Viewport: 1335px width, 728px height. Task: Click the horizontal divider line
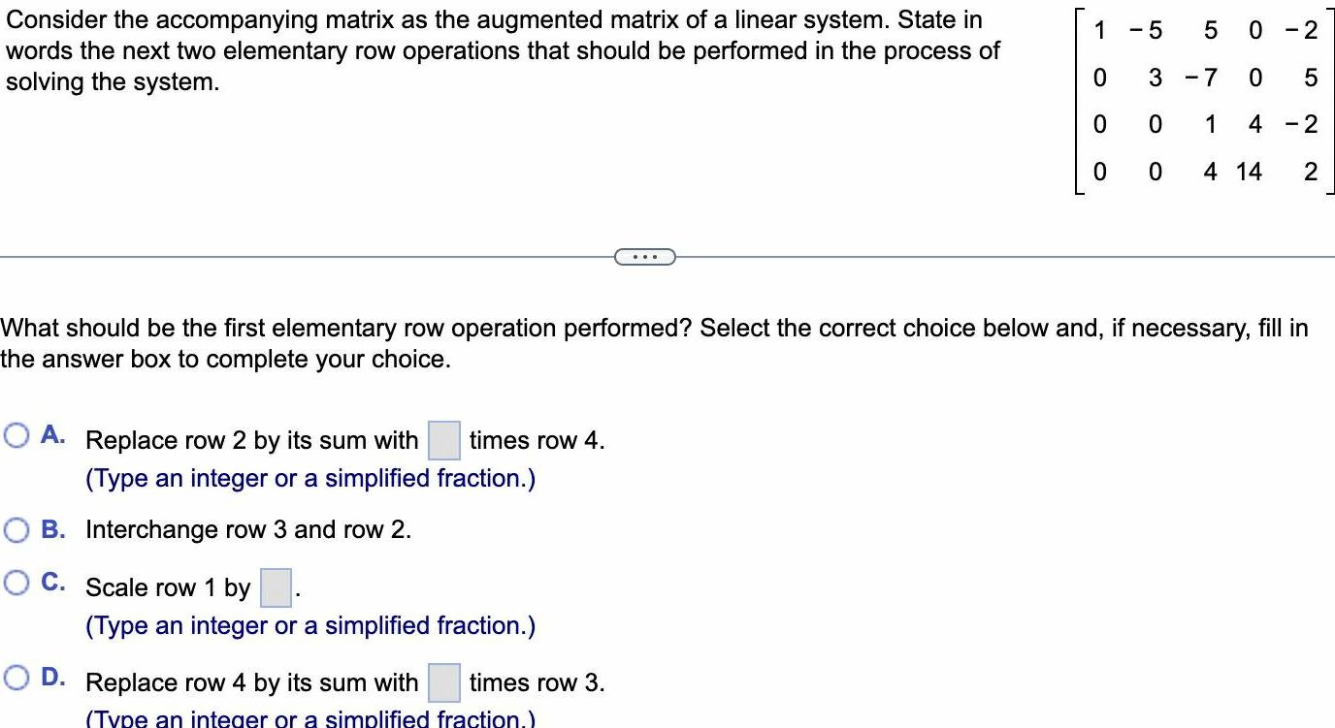click(291, 256)
